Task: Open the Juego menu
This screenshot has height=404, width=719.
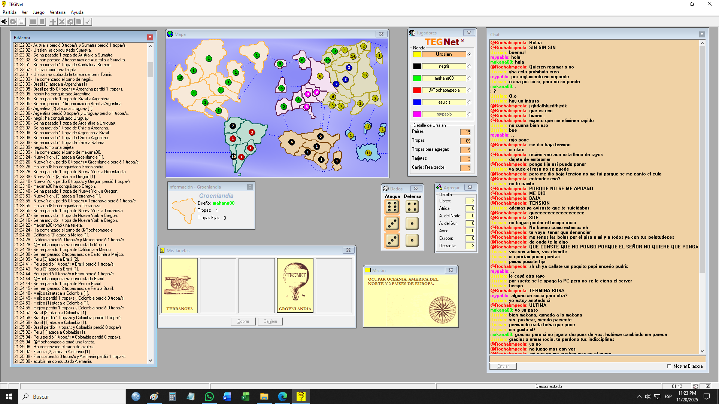Action: [x=39, y=12]
